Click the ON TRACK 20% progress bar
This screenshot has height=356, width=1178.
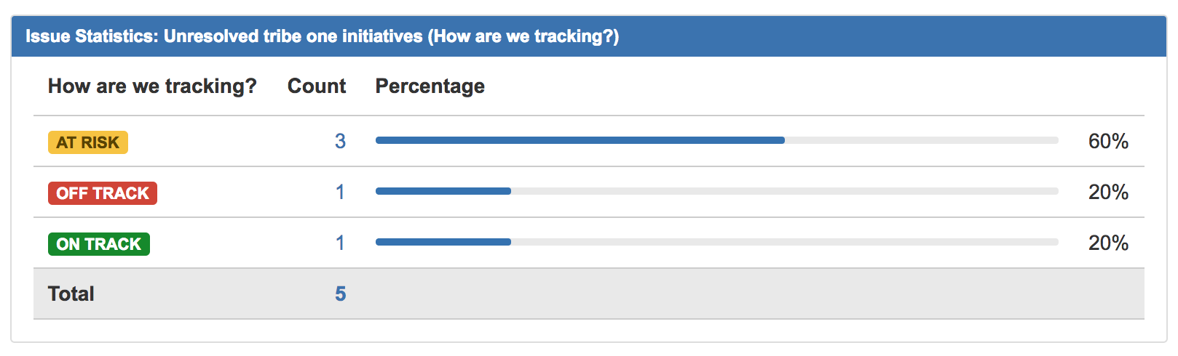click(x=717, y=242)
